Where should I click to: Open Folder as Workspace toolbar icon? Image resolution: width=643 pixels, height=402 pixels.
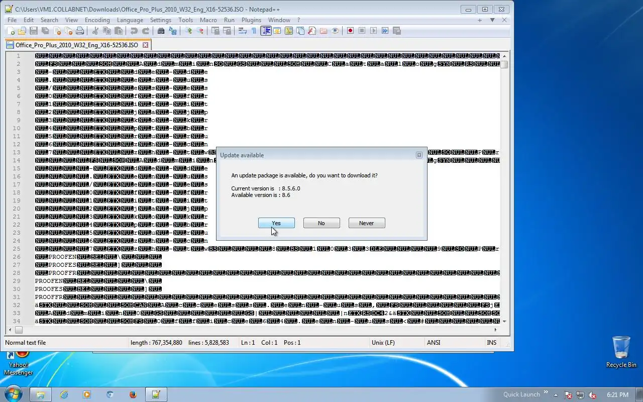point(324,31)
